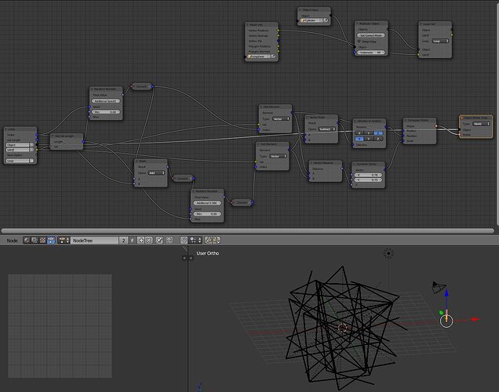
Task: Click the go to parent tree icon
Action: click(x=169, y=241)
